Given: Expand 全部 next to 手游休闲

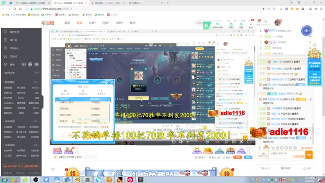Looking at the screenshot, I should [36, 145].
